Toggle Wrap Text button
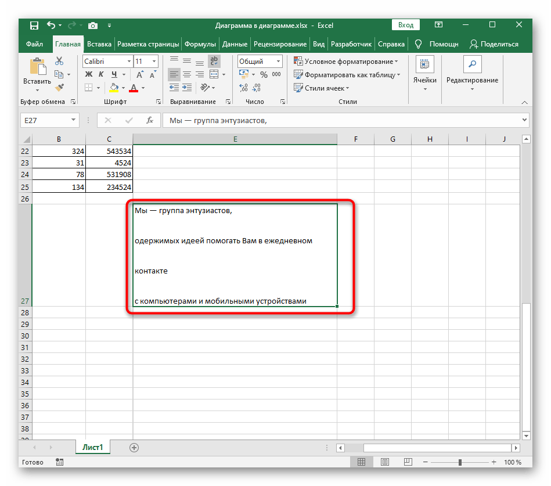The width and height of the screenshot is (551, 486). click(x=214, y=61)
